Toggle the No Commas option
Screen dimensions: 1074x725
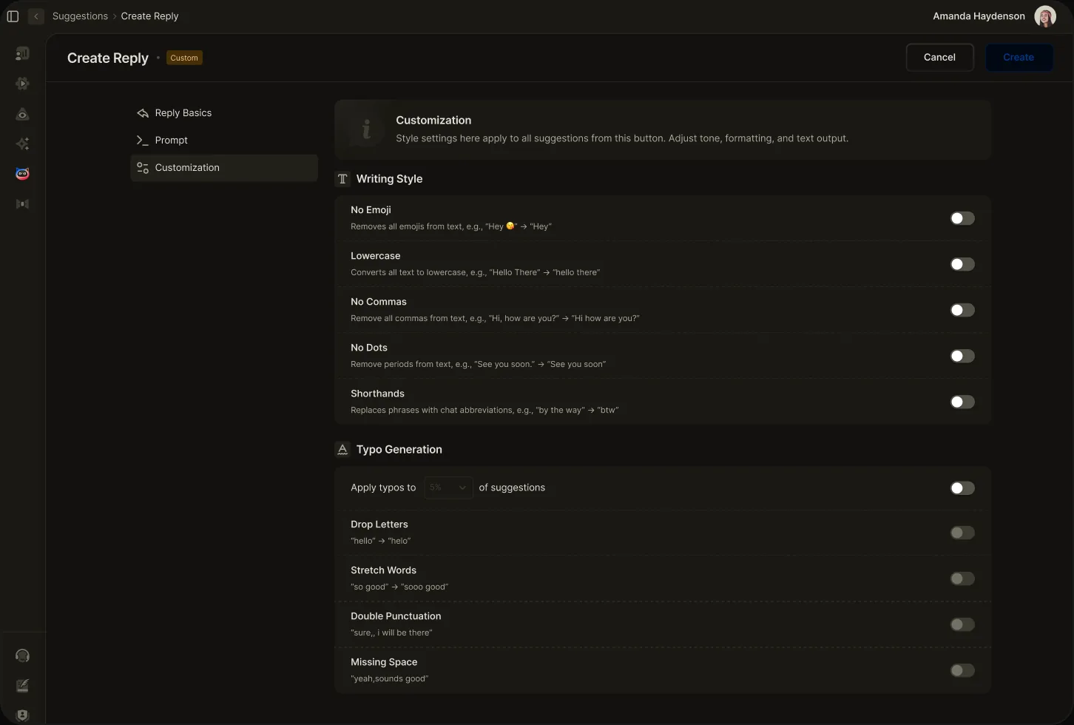pyautogui.click(x=962, y=310)
